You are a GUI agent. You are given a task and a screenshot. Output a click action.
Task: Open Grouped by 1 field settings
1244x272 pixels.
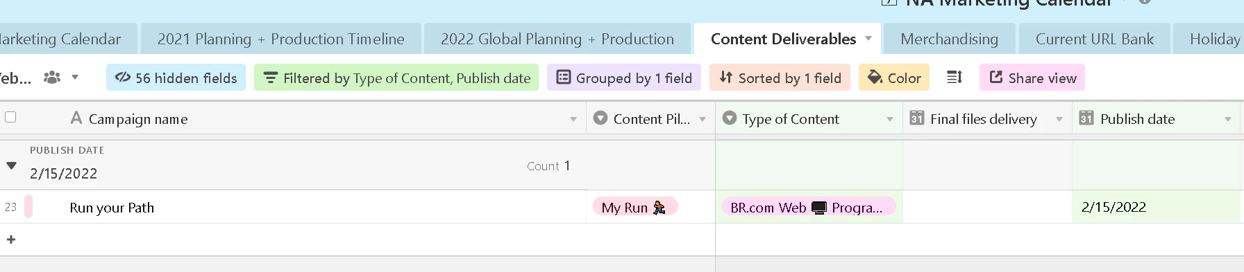(624, 78)
